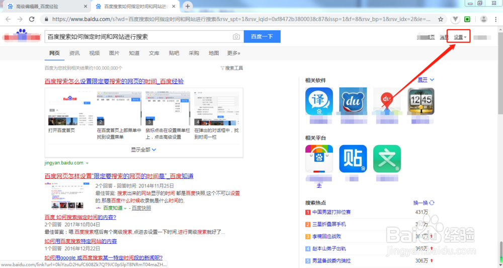503x268 pixels.
Task: Open hot search 男篮备战委内瑞拉
Action: [x=331, y=261]
